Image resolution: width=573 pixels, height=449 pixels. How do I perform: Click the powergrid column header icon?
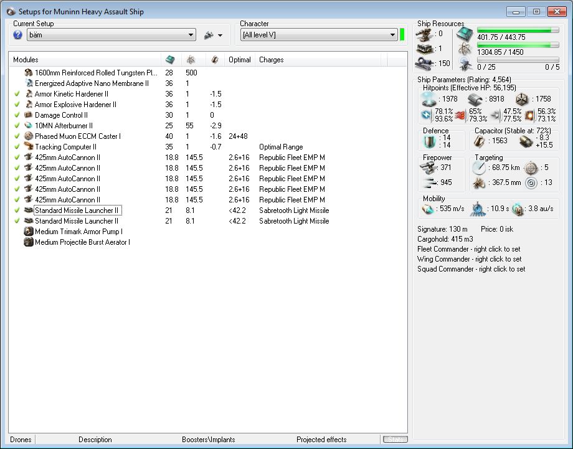(x=191, y=60)
